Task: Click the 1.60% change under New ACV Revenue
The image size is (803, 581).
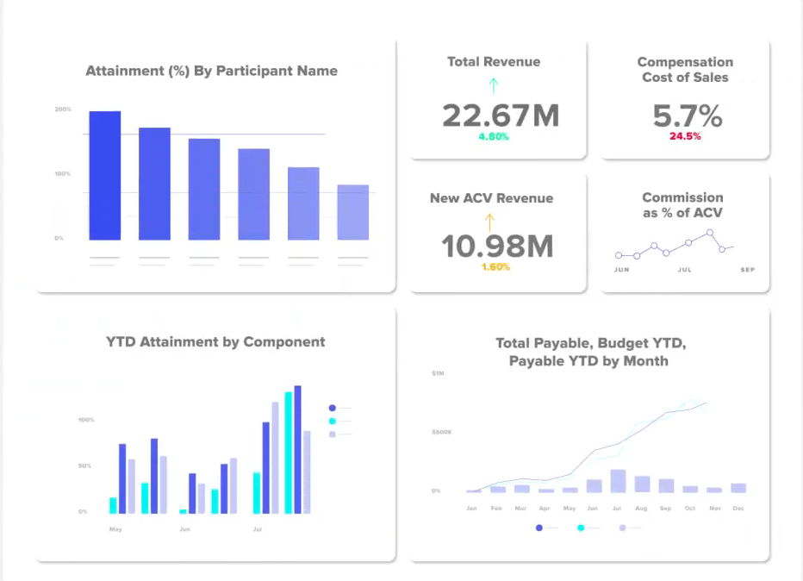Action: (x=495, y=267)
